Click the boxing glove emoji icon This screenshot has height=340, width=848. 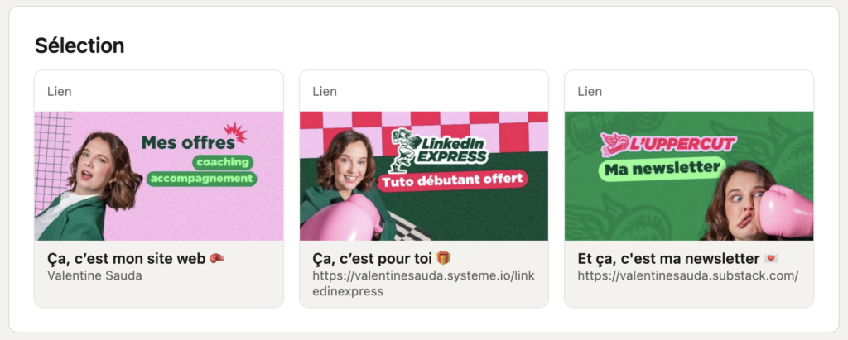(218, 259)
